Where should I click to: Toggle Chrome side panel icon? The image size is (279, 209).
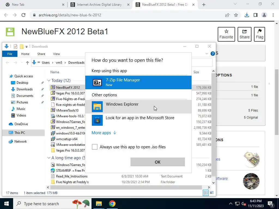tap(256, 15)
